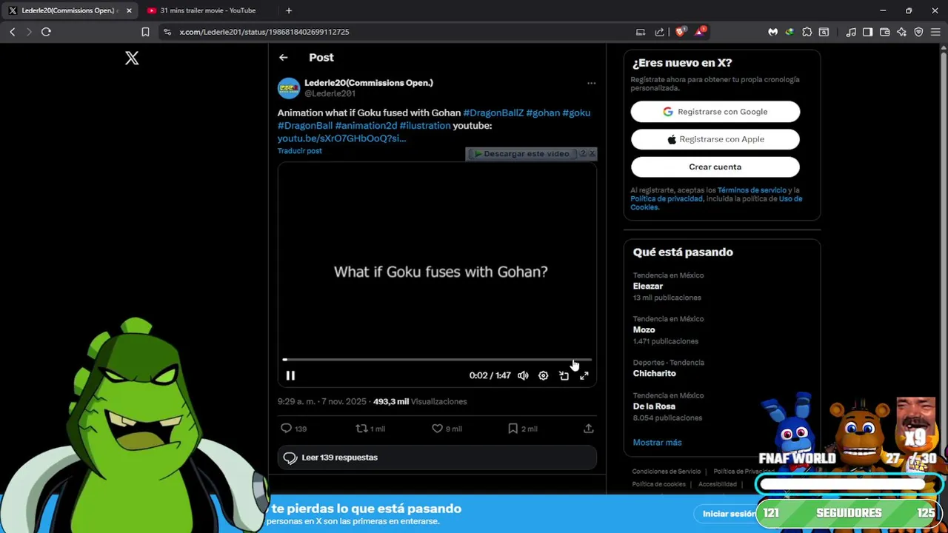Toggle the browser sidebar panel
This screenshot has width=948, height=533.
(868, 32)
